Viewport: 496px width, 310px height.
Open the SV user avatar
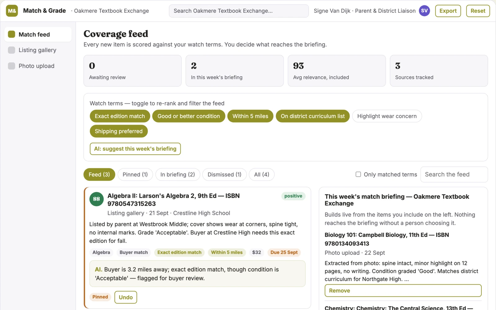point(424,11)
